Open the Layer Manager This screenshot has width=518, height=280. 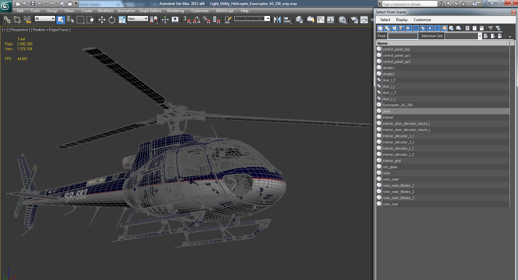299,20
